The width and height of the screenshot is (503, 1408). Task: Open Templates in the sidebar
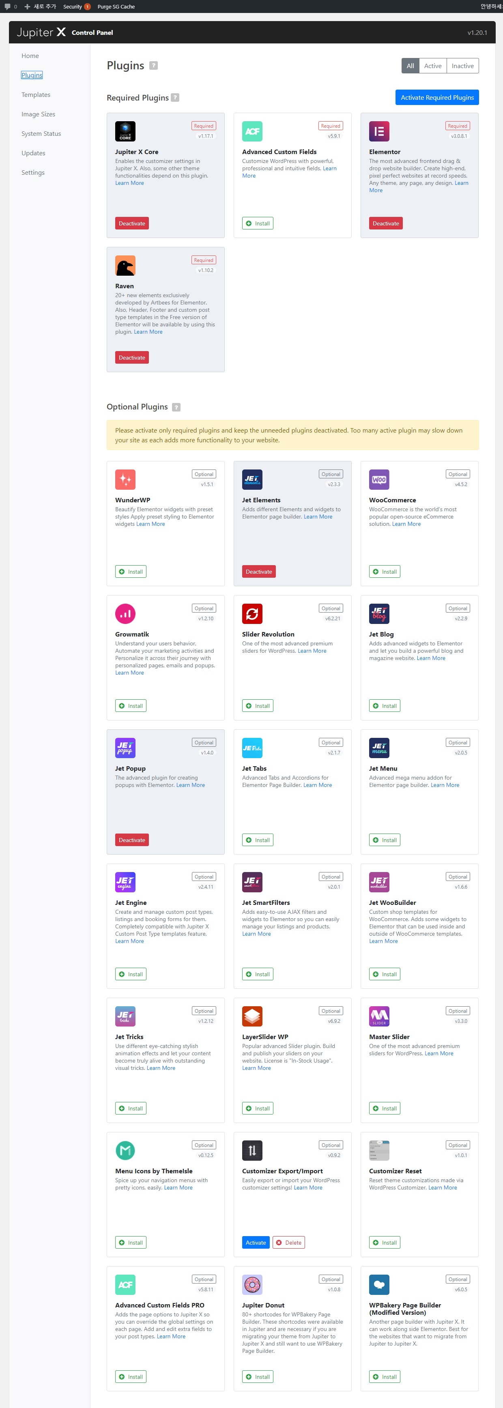(36, 94)
